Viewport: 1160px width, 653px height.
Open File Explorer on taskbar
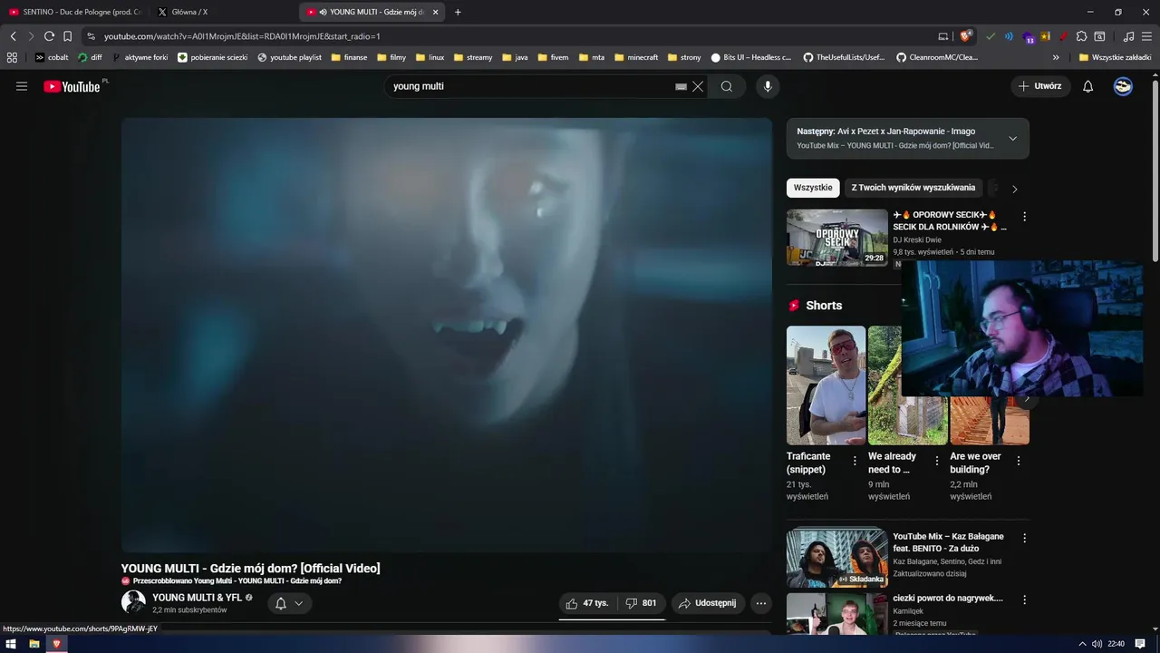click(34, 644)
